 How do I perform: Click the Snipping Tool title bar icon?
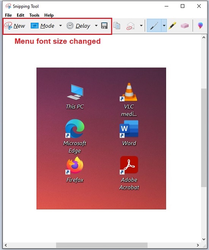[x=8, y=6]
